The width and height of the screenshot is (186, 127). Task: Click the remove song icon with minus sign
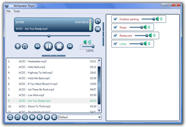tap(18, 117)
